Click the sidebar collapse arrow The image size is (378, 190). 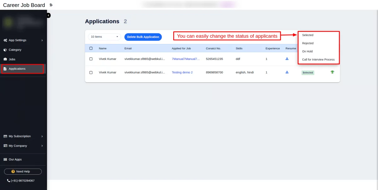click(49, 15)
